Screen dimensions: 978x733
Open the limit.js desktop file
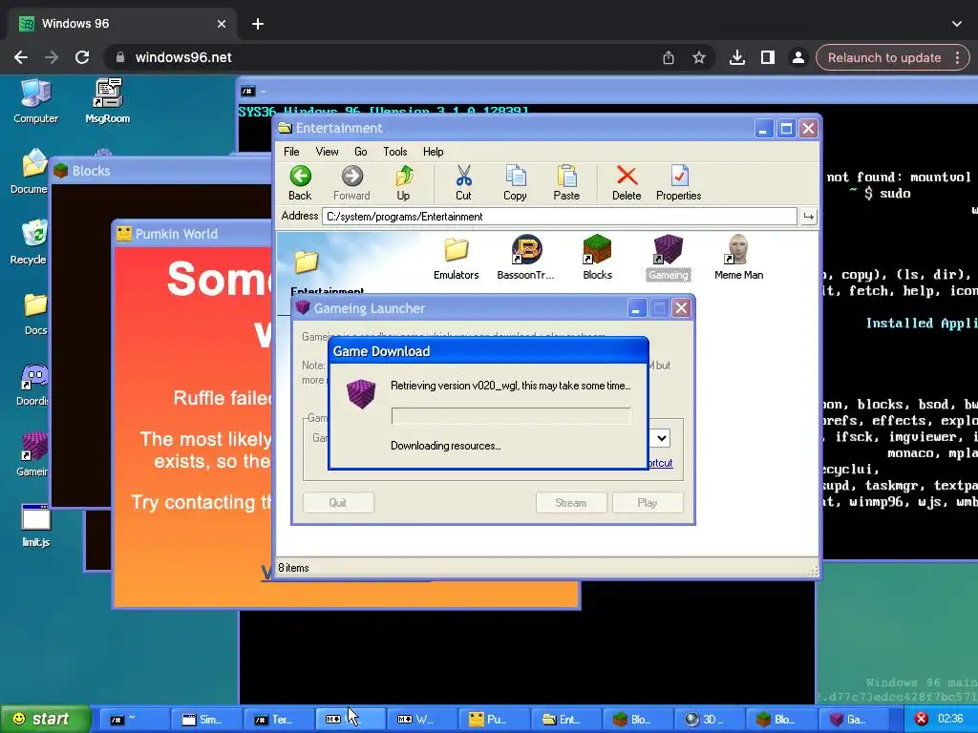(x=35, y=526)
